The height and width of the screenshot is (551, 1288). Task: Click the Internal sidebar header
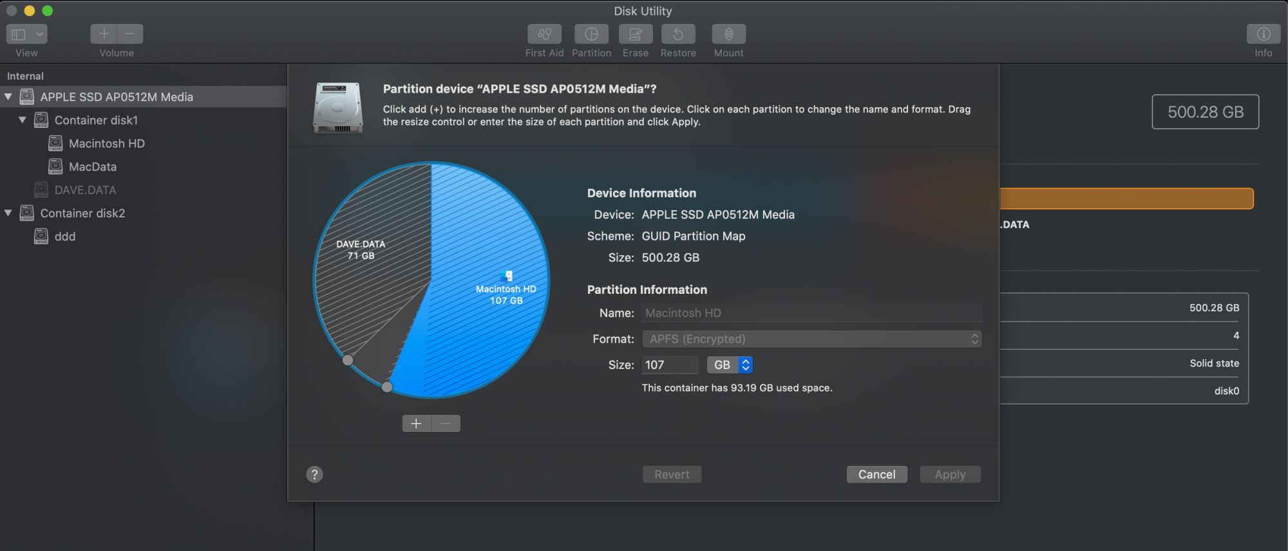(x=25, y=76)
